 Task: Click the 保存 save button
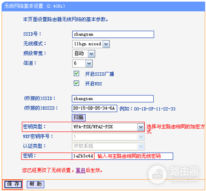point(13,184)
